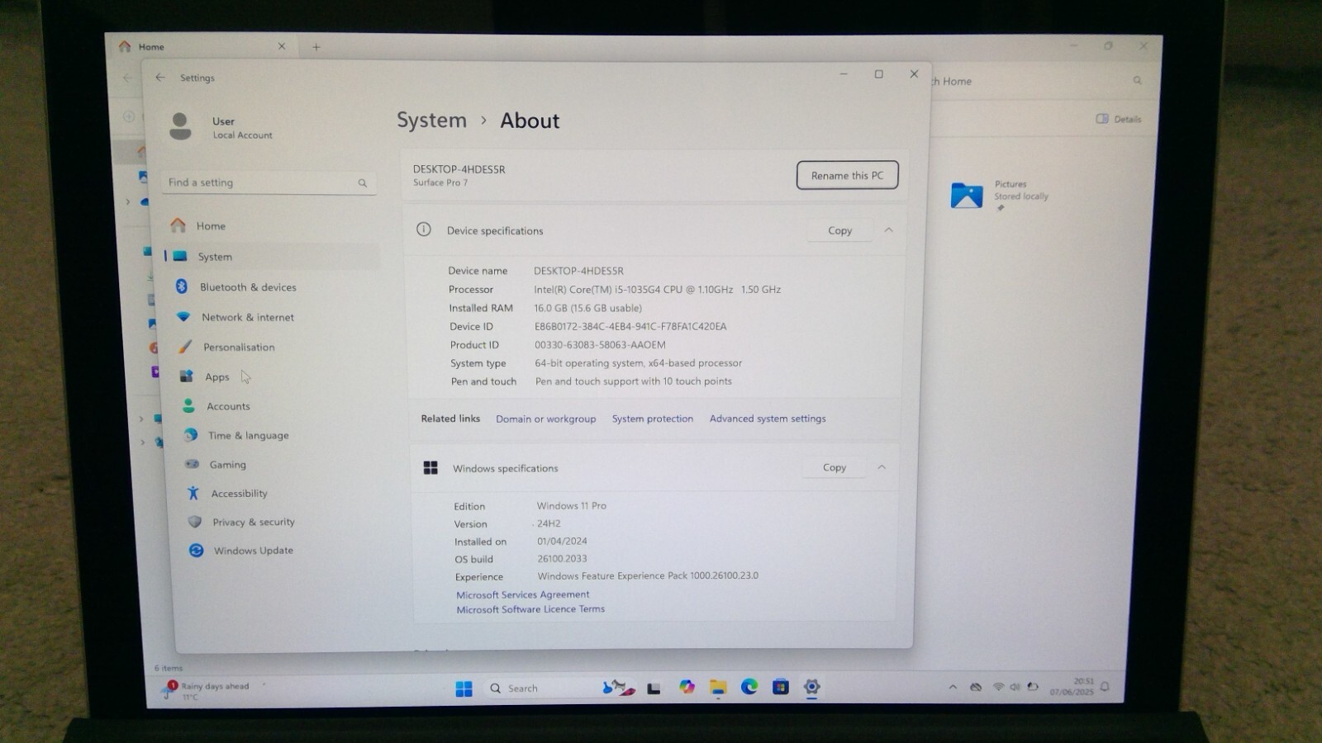The width and height of the screenshot is (1322, 743).
Task: Click the OS build value 26100.2033
Action: pos(562,559)
